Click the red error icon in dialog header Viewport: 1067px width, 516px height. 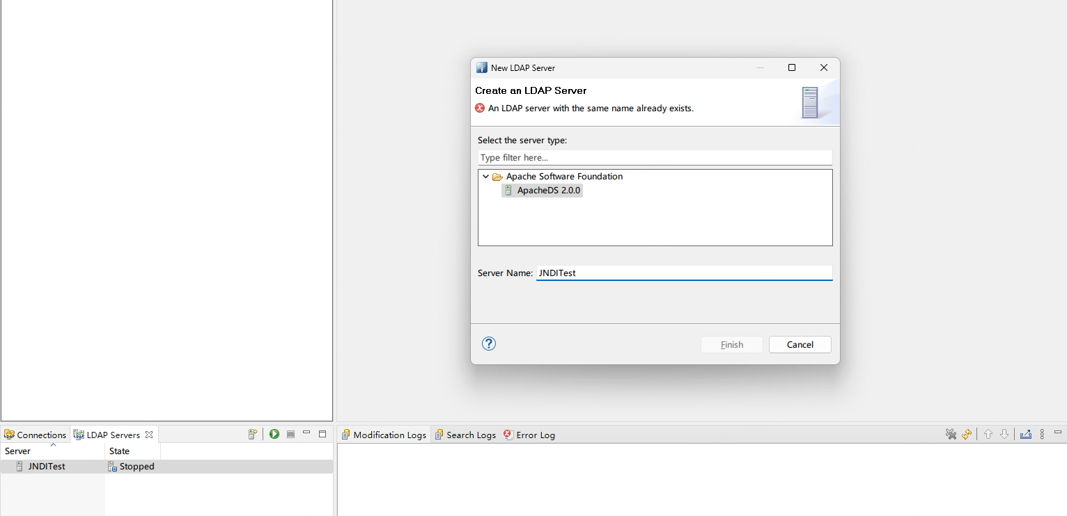click(480, 108)
